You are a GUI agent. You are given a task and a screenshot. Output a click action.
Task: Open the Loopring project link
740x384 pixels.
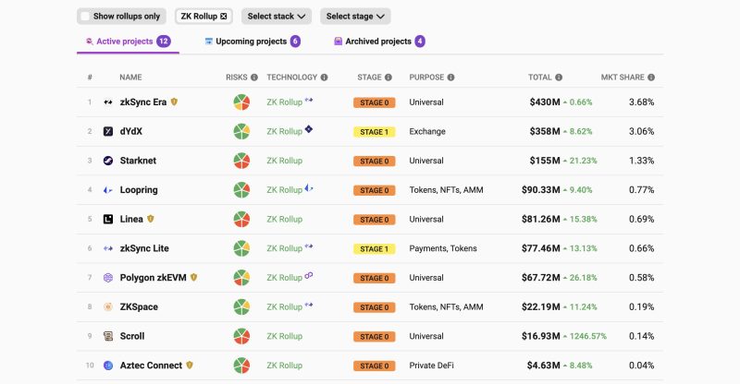click(139, 190)
